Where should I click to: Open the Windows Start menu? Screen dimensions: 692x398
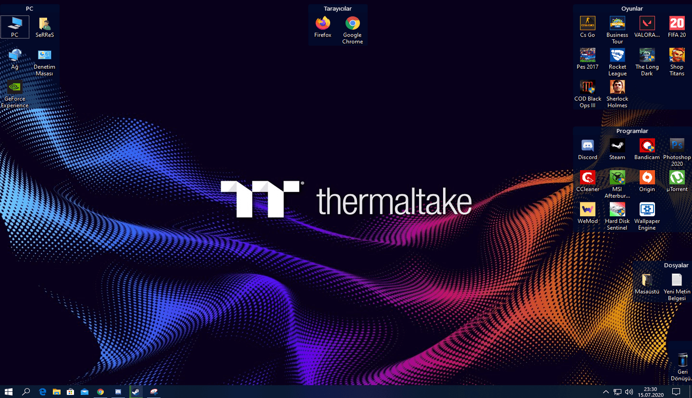tap(8, 392)
